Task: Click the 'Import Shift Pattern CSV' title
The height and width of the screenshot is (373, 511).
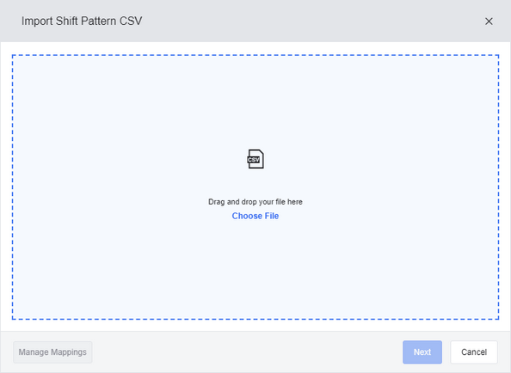Action: [x=82, y=21]
